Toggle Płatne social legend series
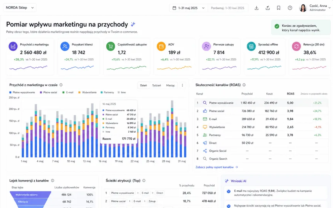Screen dimensions: 333x208 point(48,92)
